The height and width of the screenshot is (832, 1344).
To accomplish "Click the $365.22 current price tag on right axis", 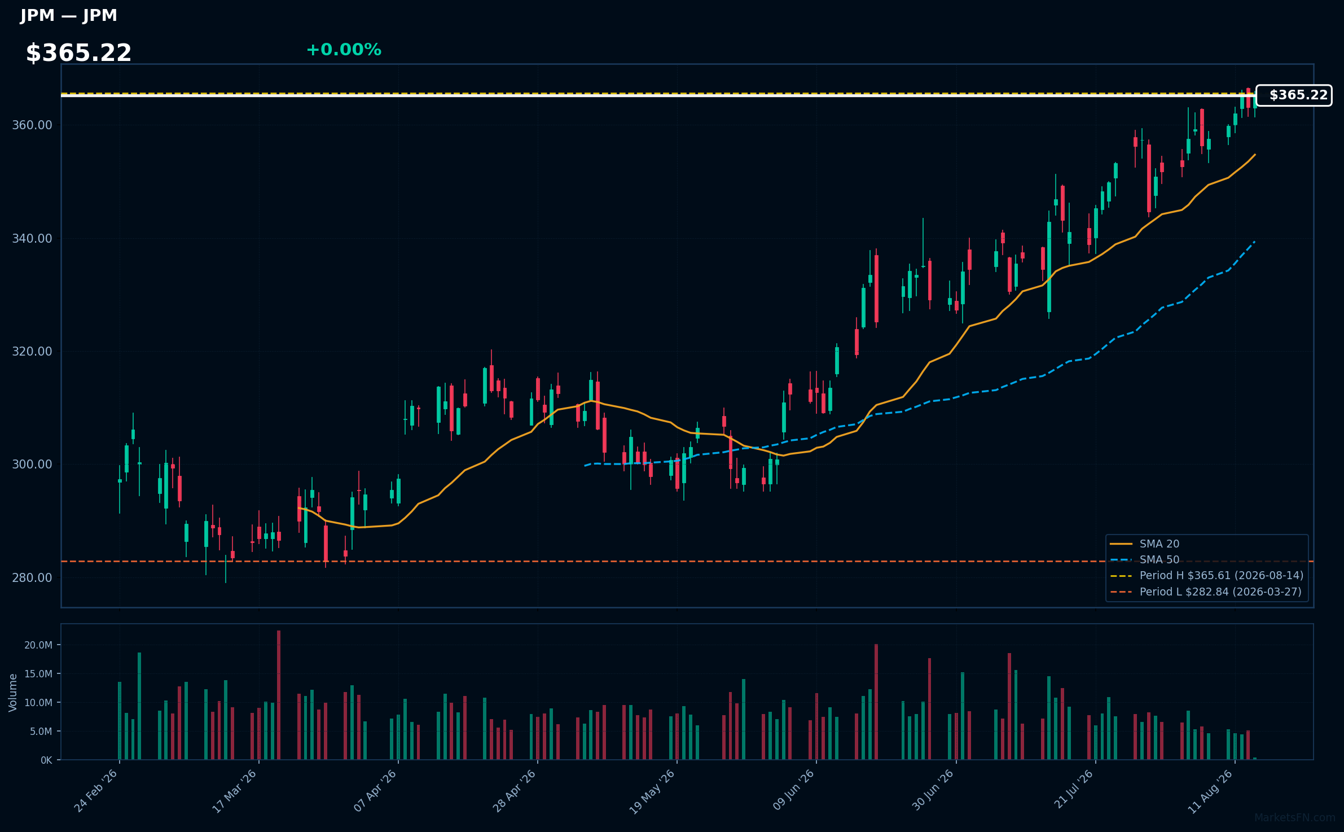I will pos(1294,95).
